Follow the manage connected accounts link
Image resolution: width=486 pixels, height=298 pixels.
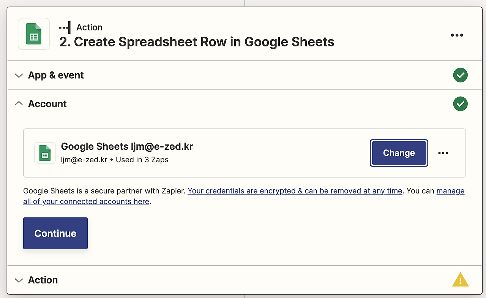pyautogui.click(x=450, y=191)
